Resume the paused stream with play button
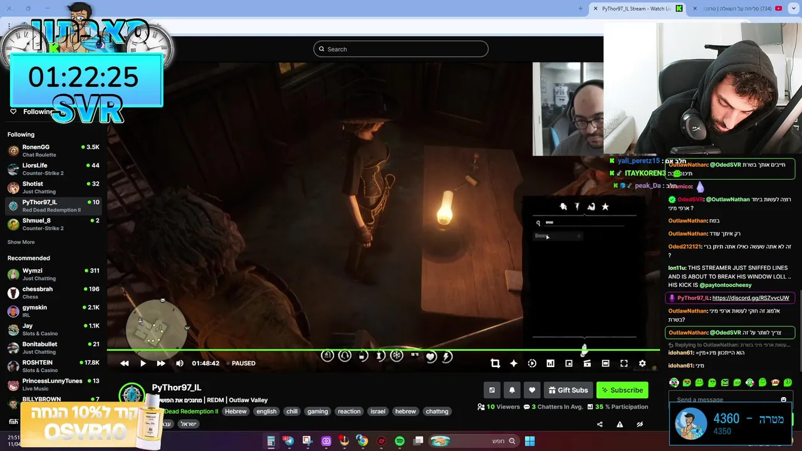Image resolution: width=802 pixels, height=451 pixels. click(x=143, y=363)
